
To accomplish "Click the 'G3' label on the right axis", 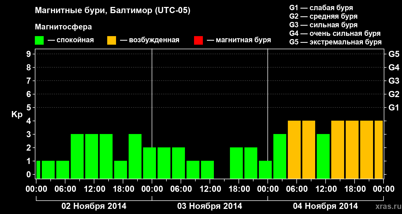I will coord(394,81).
